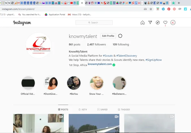The width and height of the screenshot is (191, 133).
Task: Select the POSTS tab
Action: [x=63, y=110]
